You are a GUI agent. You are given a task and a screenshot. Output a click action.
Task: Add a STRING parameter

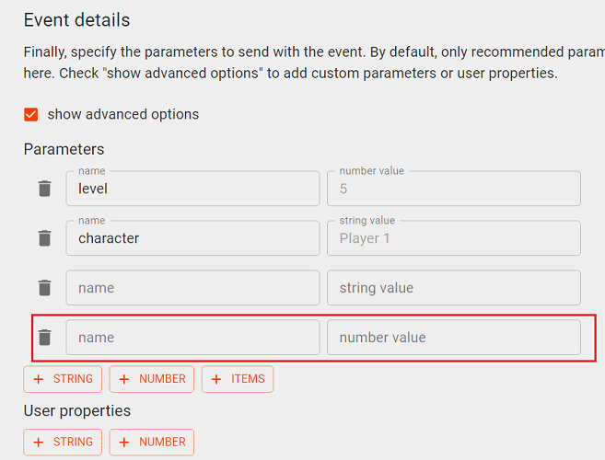[63, 379]
